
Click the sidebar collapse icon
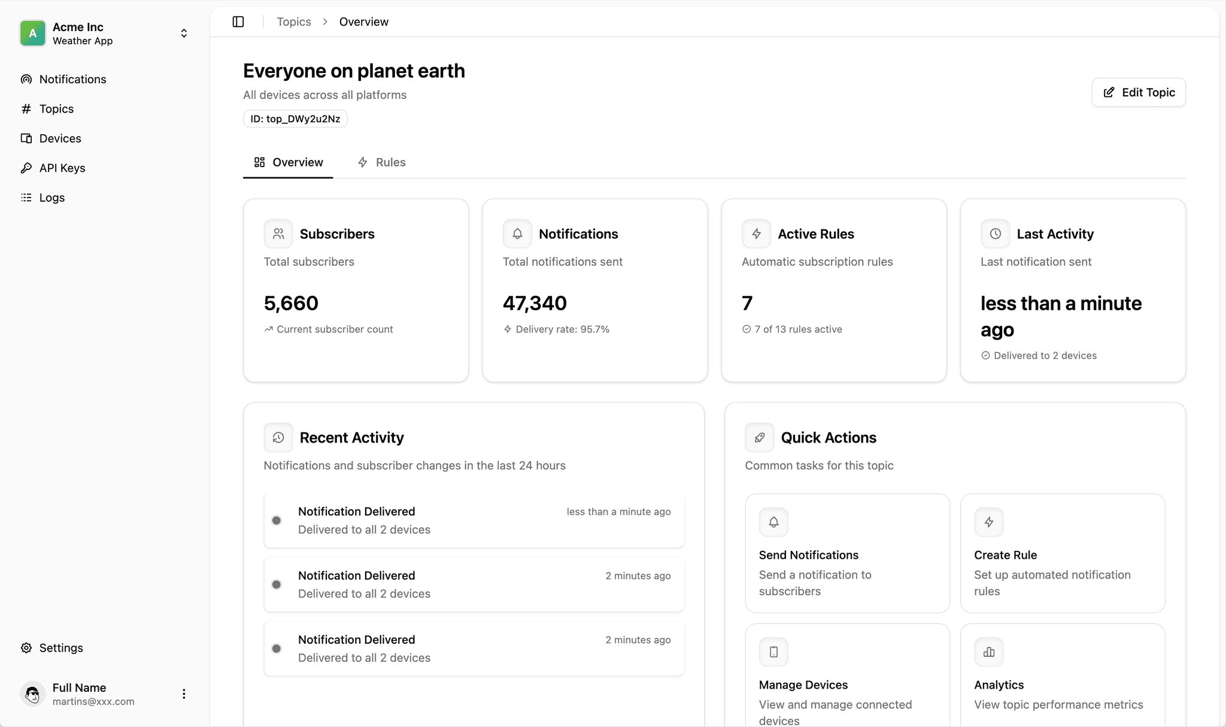tap(238, 21)
